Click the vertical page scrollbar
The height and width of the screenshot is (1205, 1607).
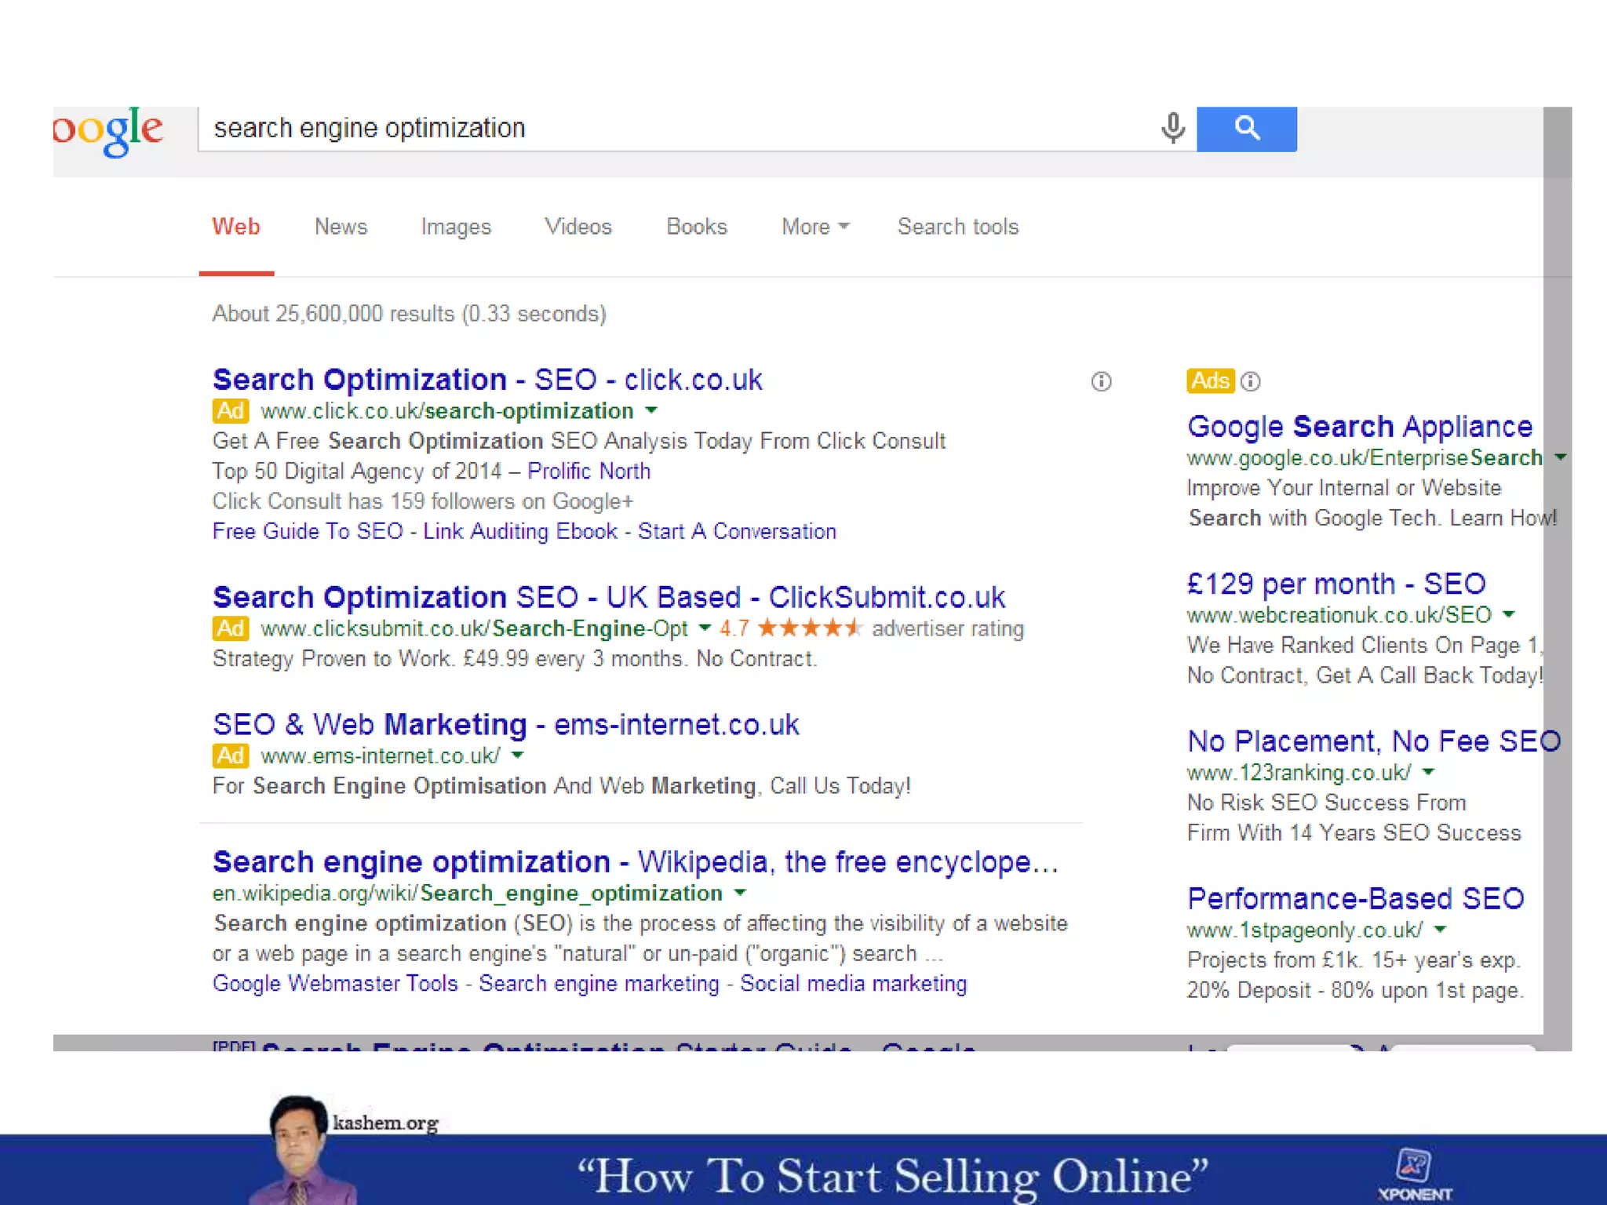tap(1557, 549)
